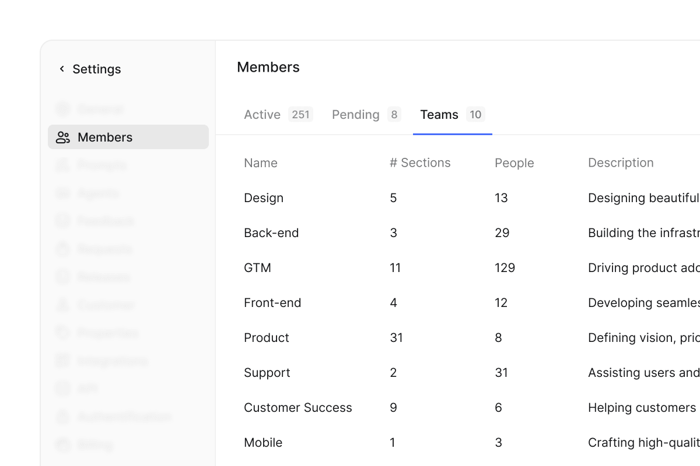Switch to the Pending tab

(356, 115)
